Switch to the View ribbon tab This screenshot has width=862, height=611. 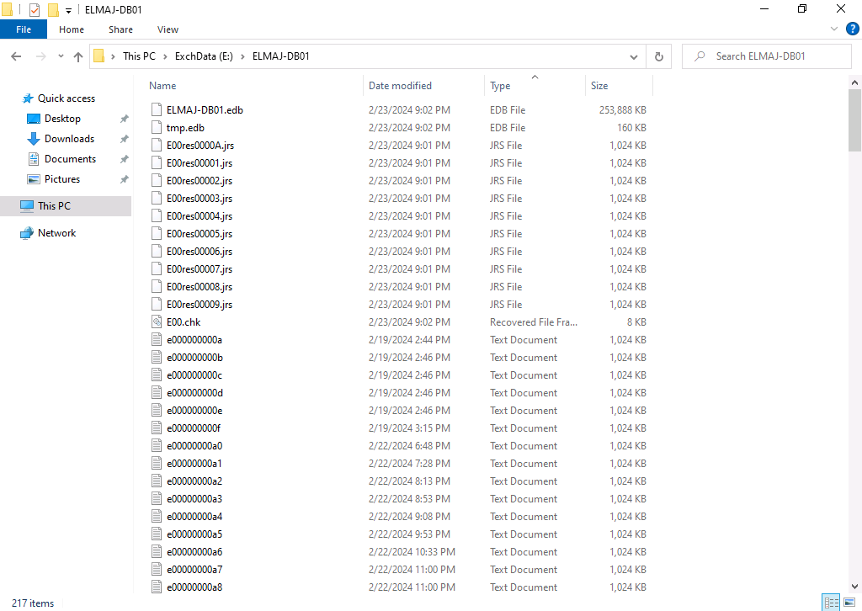point(168,29)
